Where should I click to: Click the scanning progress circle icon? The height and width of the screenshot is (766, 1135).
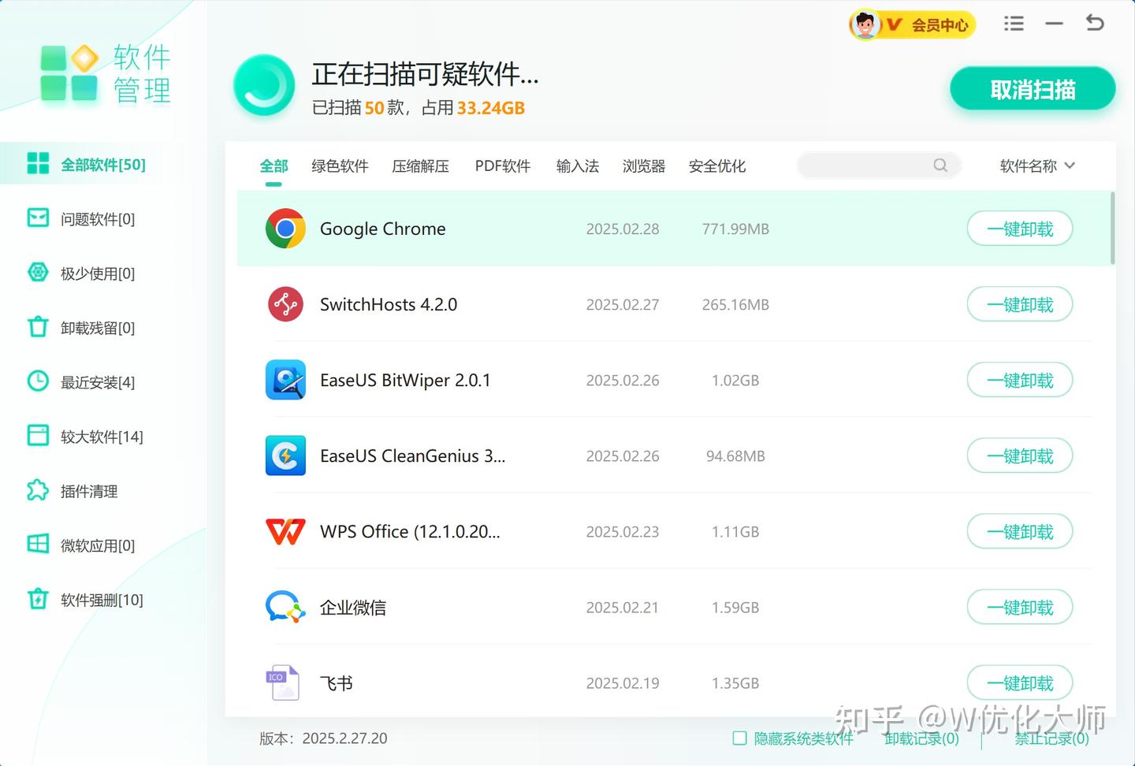click(264, 85)
